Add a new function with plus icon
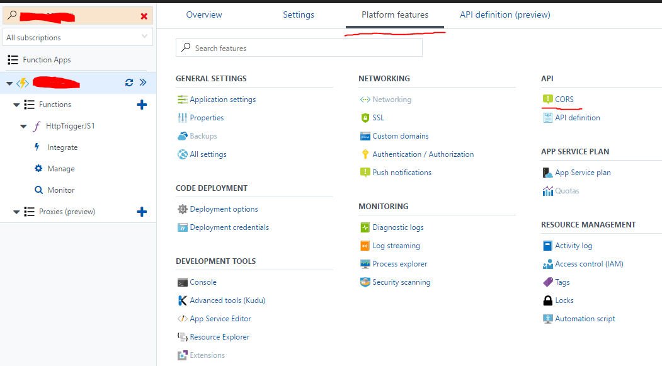662x366 pixels. pos(142,105)
